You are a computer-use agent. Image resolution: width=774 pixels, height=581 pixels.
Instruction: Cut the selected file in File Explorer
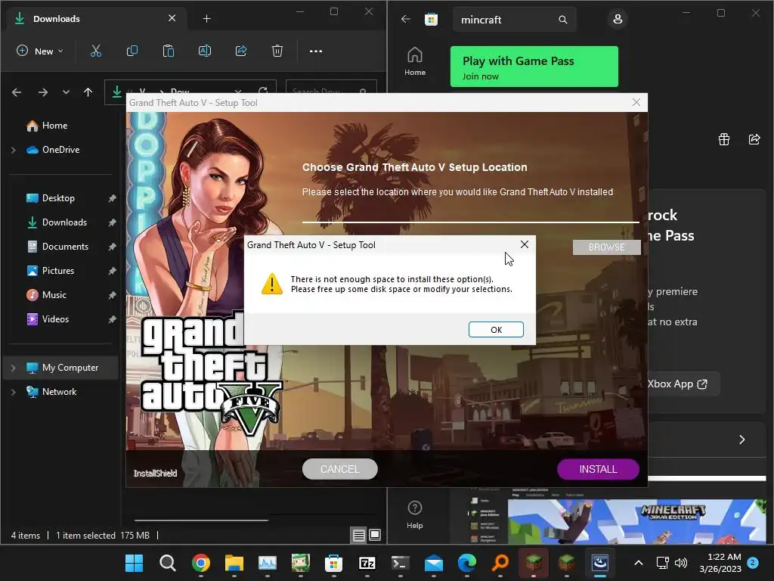point(96,51)
